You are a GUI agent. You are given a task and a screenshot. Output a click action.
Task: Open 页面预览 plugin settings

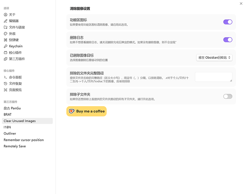click(27, 90)
